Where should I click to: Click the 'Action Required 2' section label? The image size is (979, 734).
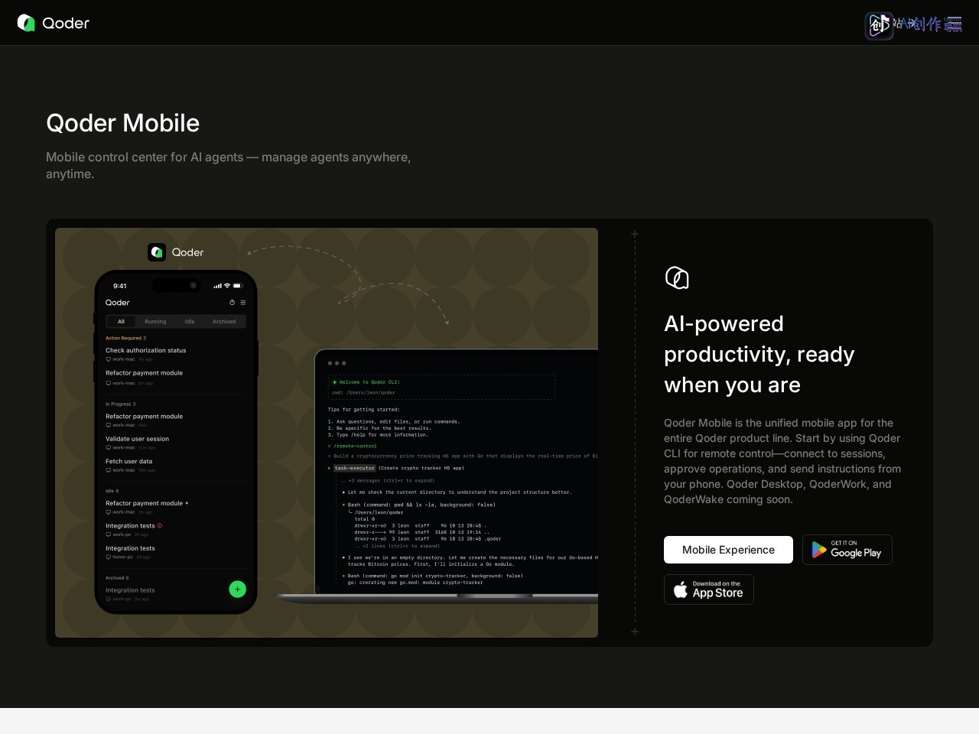pyautogui.click(x=125, y=338)
